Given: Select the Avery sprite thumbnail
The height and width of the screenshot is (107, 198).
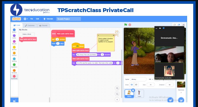Looking at the screenshot, I should click(139, 94).
